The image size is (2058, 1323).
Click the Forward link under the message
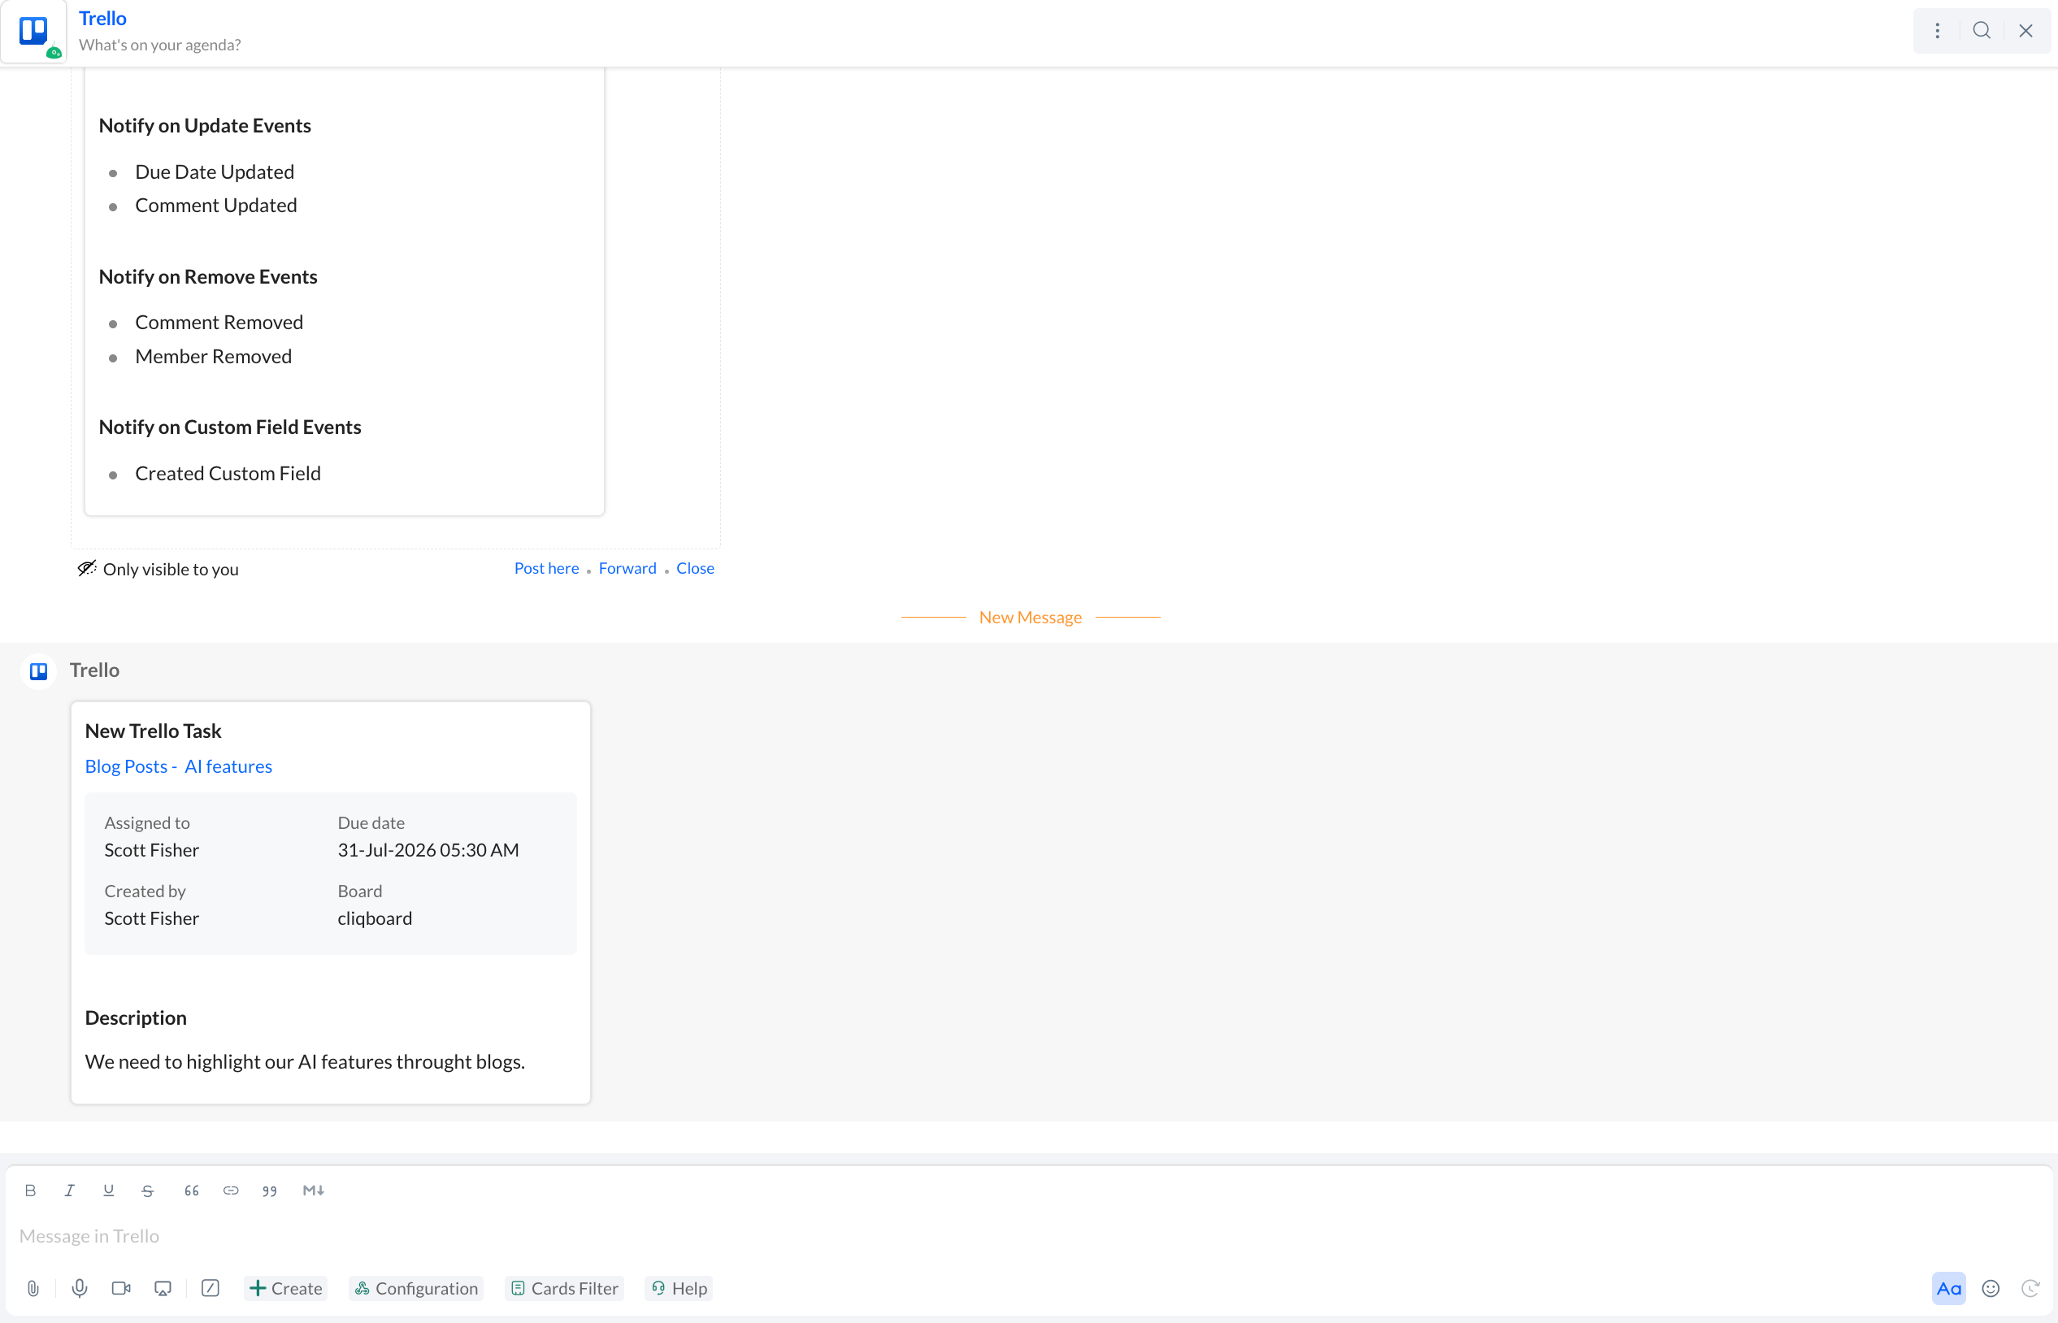(x=627, y=569)
